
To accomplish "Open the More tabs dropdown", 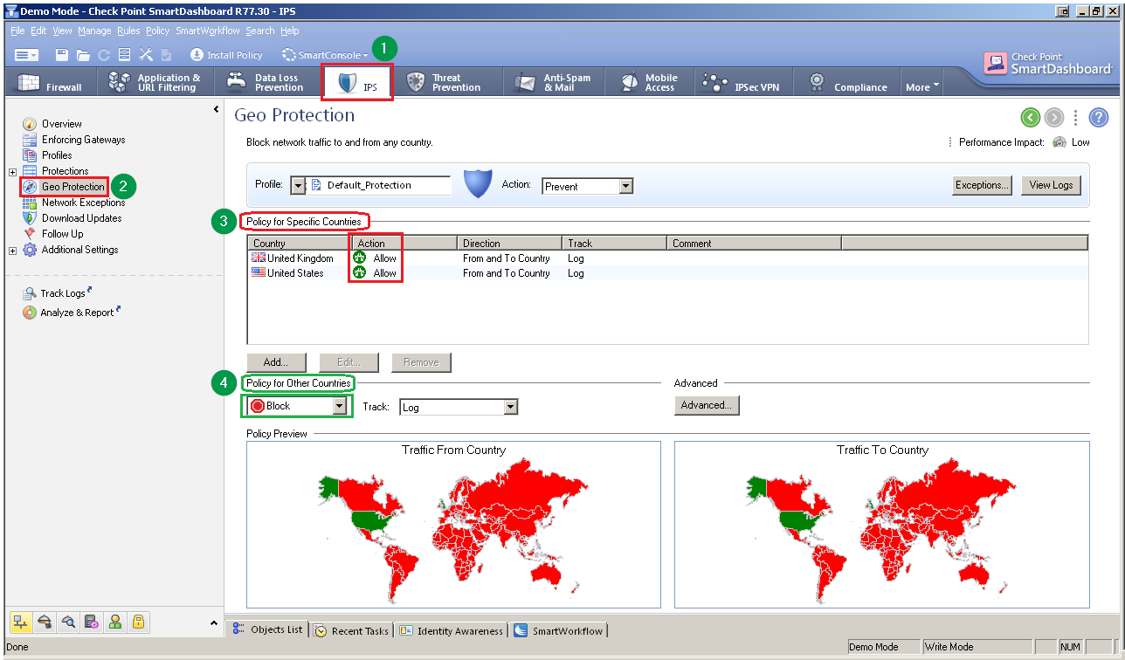I will click(921, 86).
